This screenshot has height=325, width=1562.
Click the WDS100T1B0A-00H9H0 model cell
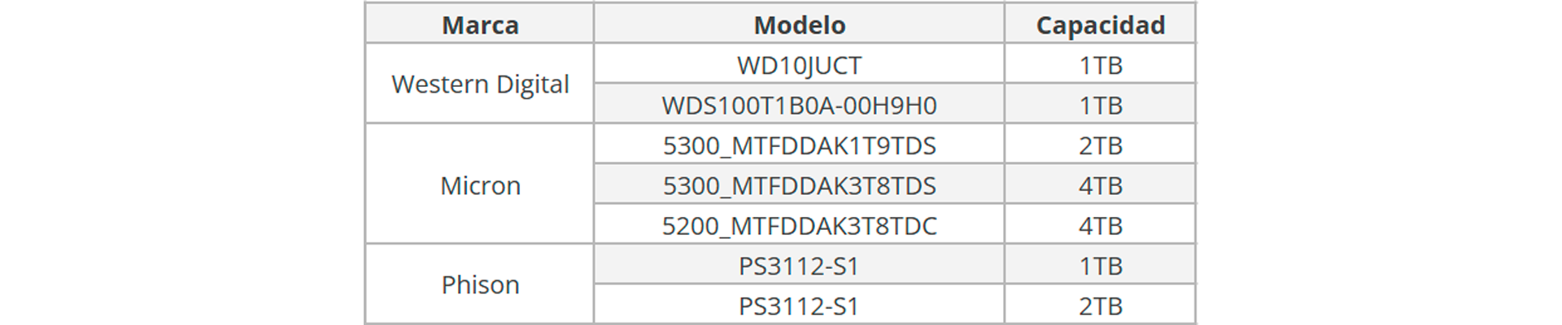tap(799, 106)
